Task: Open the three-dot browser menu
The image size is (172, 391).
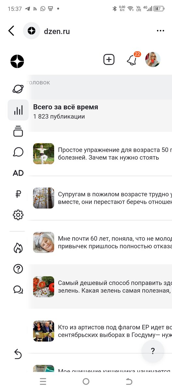Action: pyautogui.click(x=160, y=31)
